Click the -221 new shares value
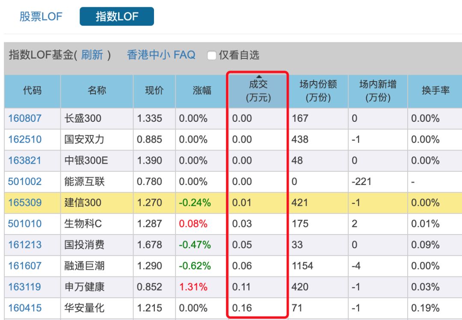This screenshot has width=462, height=320. click(x=362, y=182)
